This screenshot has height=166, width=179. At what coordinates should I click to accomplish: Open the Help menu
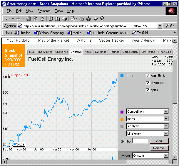pos(71,11)
